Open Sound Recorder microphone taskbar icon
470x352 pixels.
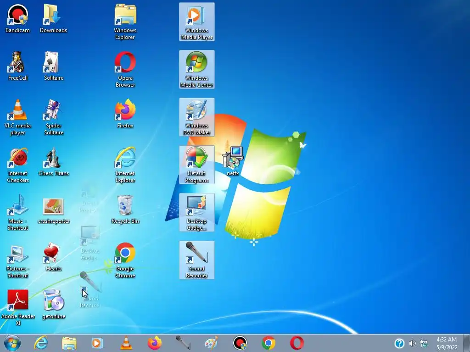pos(183,343)
